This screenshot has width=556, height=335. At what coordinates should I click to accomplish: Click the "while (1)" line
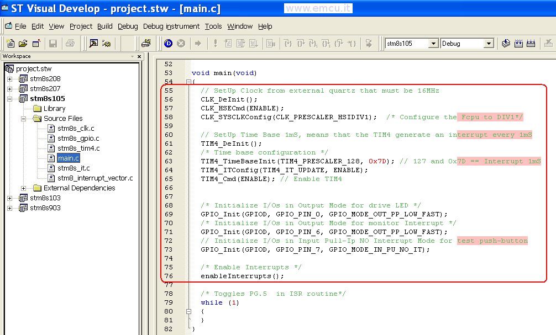point(220,303)
